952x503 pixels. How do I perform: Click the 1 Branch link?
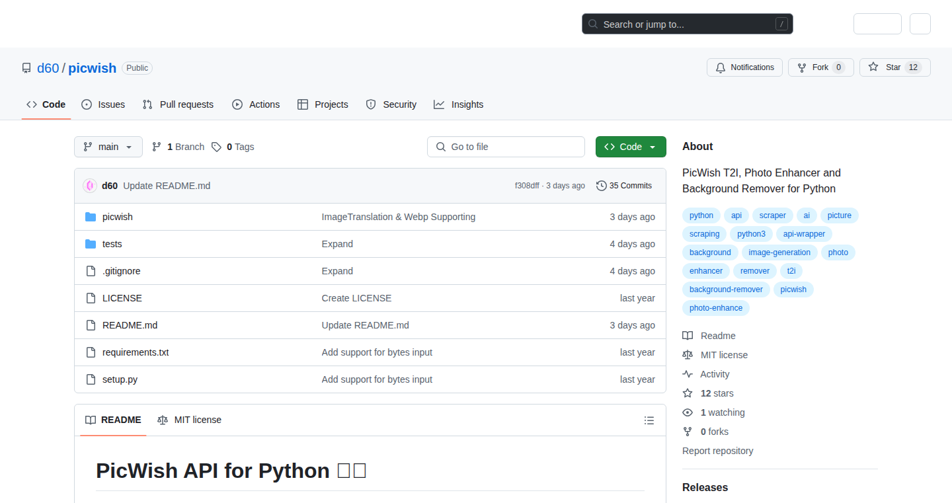click(178, 147)
